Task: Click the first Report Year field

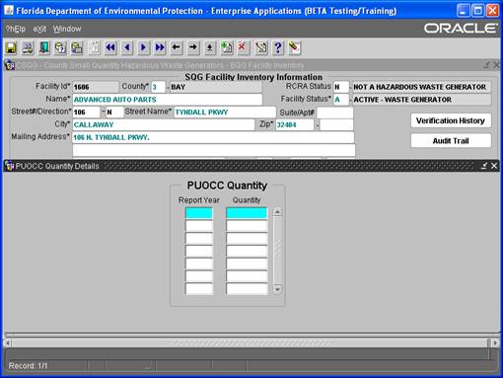Action: [199, 213]
